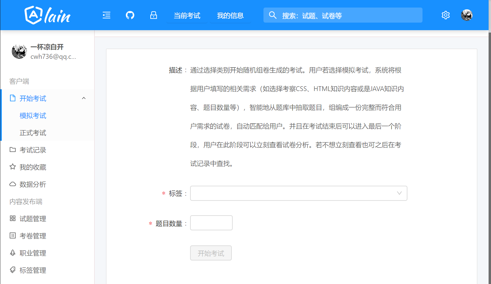Viewport: 491px width, 284px height.
Task: Open 试题管理 in the sidebar
Action: point(33,219)
